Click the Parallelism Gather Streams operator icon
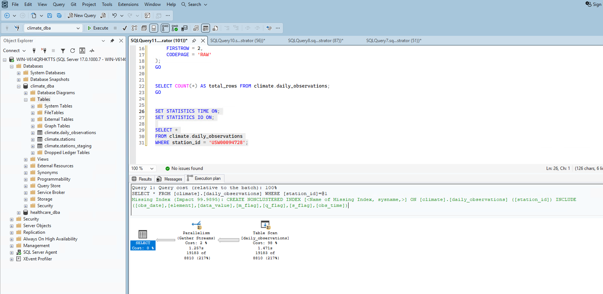Image resolution: width=603 pixels, height=294 pixels. point(197,225)
